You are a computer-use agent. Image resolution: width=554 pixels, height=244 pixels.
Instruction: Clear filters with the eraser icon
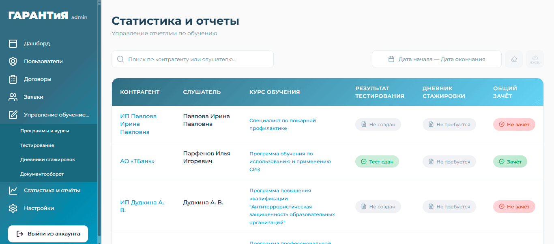[x=514, y=59]
